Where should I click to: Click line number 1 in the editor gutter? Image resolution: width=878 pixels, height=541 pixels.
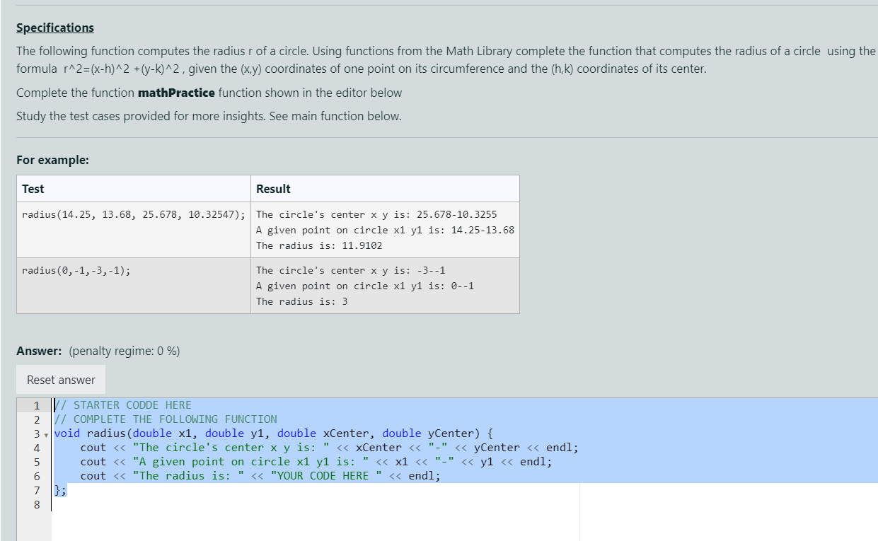point(35,405)
